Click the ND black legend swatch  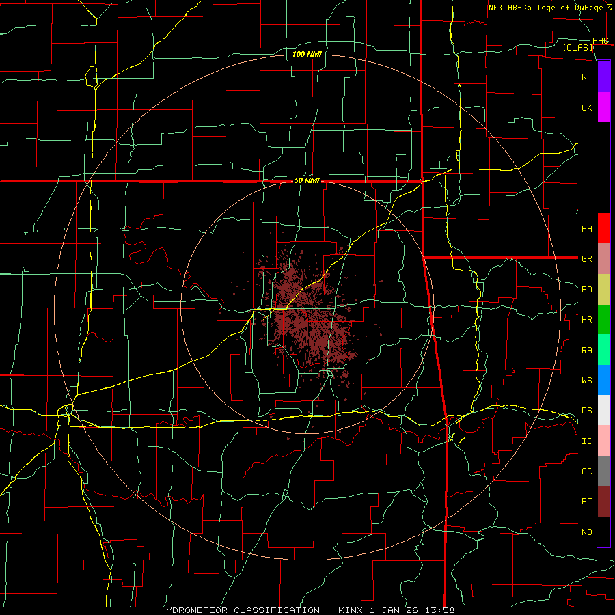pos(603,532)
